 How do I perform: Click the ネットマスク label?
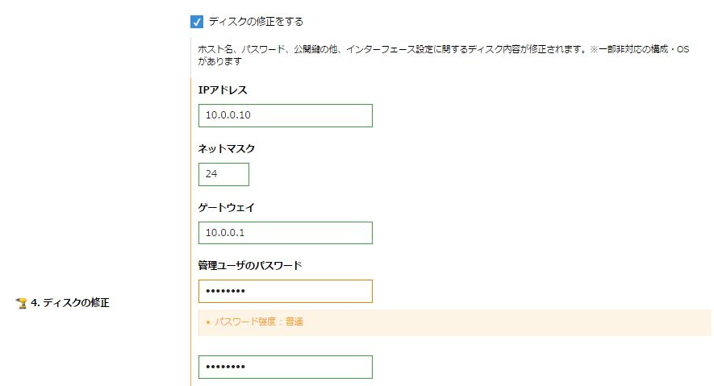click(x=227, y=149)
